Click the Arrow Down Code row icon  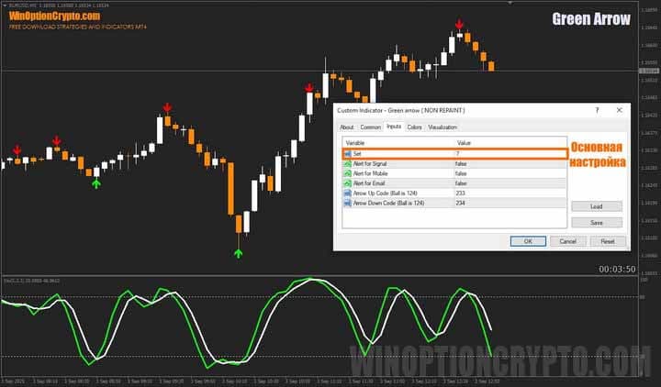coord(348,203)
